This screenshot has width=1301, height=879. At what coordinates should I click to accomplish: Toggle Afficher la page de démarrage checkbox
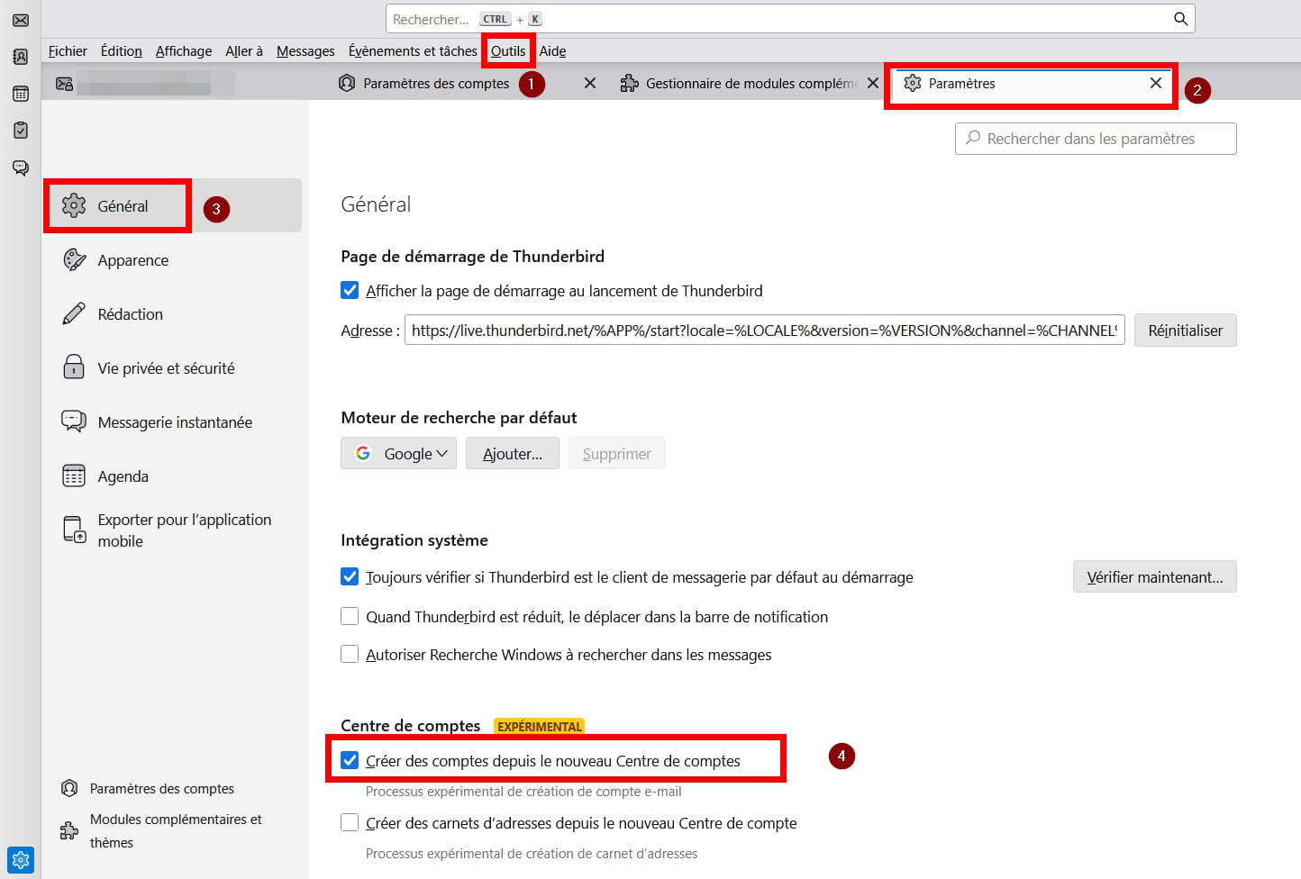pos(350,290)
